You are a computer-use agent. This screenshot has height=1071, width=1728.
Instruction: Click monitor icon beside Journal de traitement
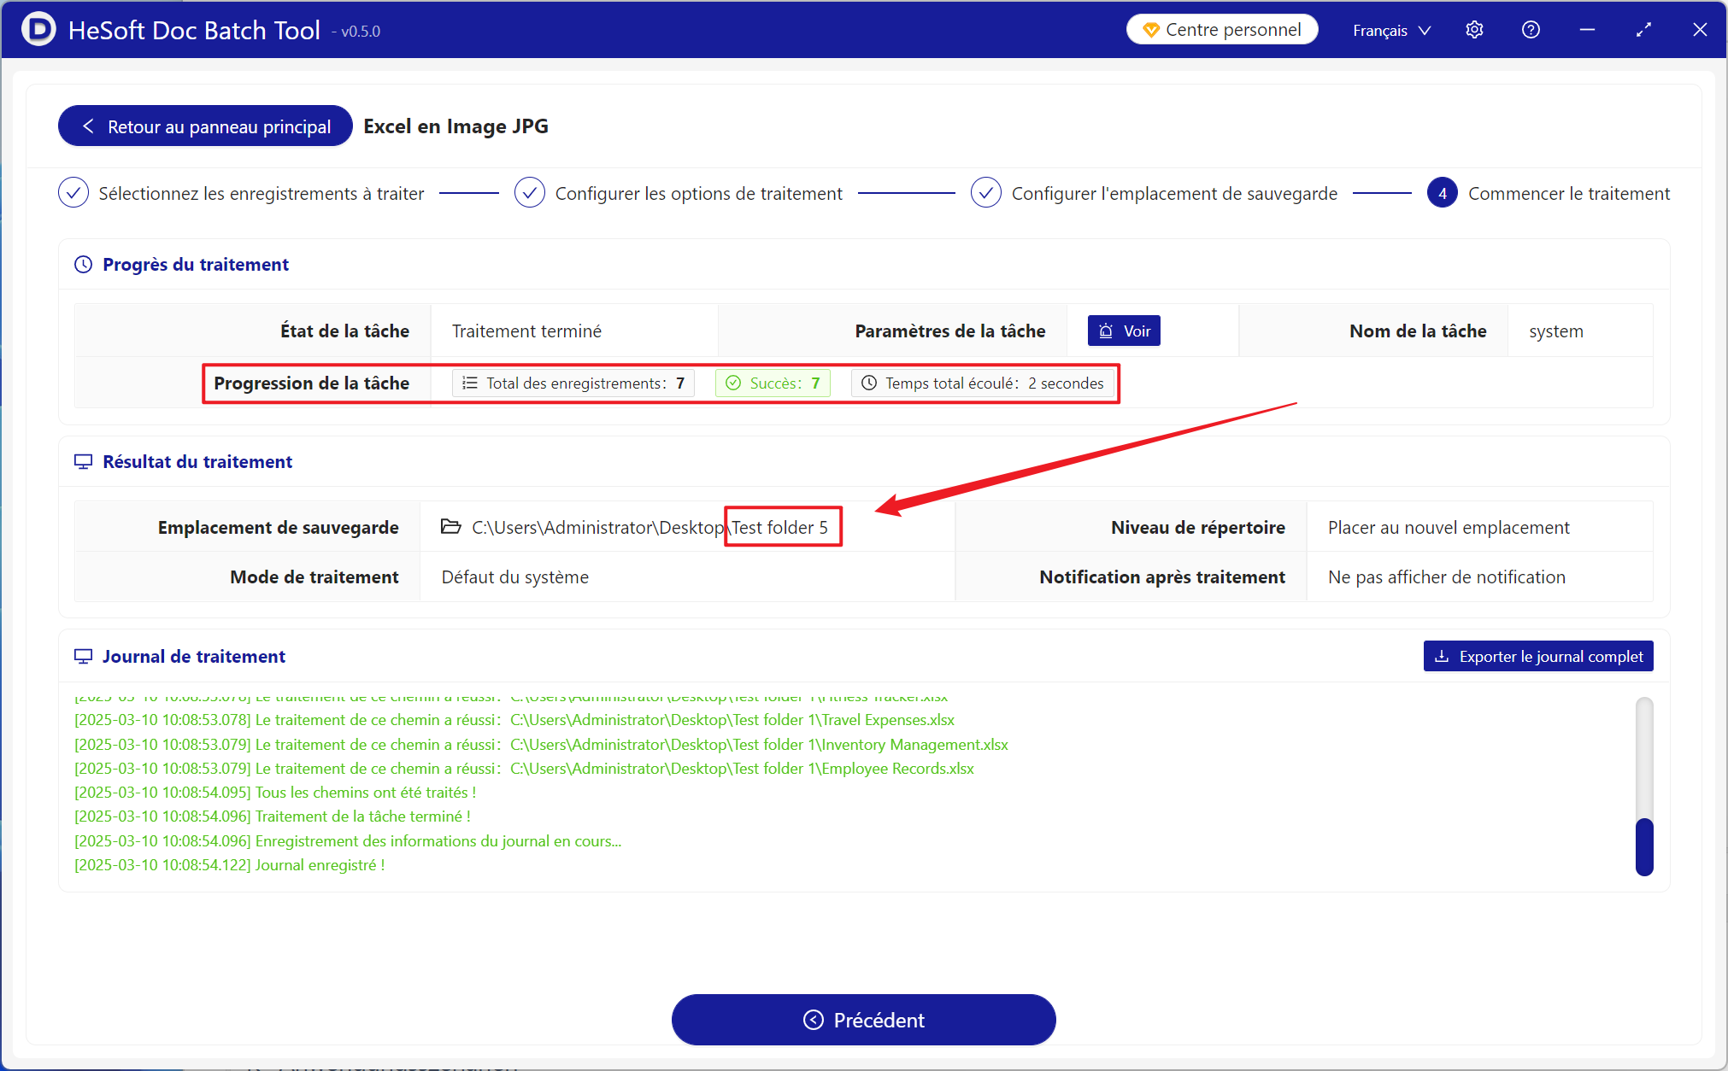pos(84,657)
